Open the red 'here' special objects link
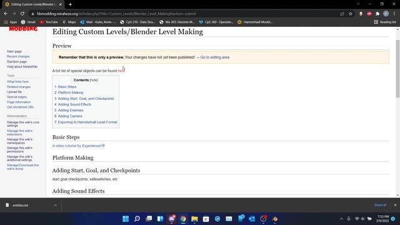Image resolution: width=400 pixels, height=225 pixels. click(121, 71)
